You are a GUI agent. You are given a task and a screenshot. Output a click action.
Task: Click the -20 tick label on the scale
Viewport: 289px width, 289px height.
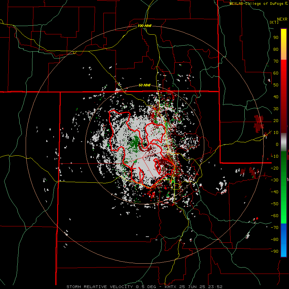[275, 168]
